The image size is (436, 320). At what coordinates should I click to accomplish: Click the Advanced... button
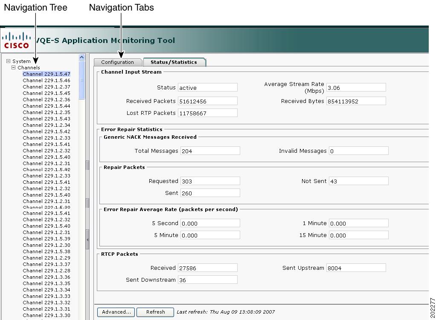point(116,312)
